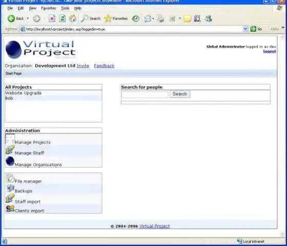This screenshot has width=287, height=246.
Task: Click the Research books icon
Action: [x=197, y=18]
